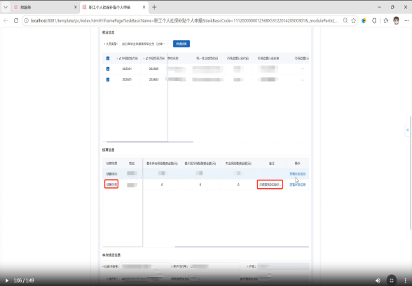Uncheck the row starting 202301

point(108,69)
